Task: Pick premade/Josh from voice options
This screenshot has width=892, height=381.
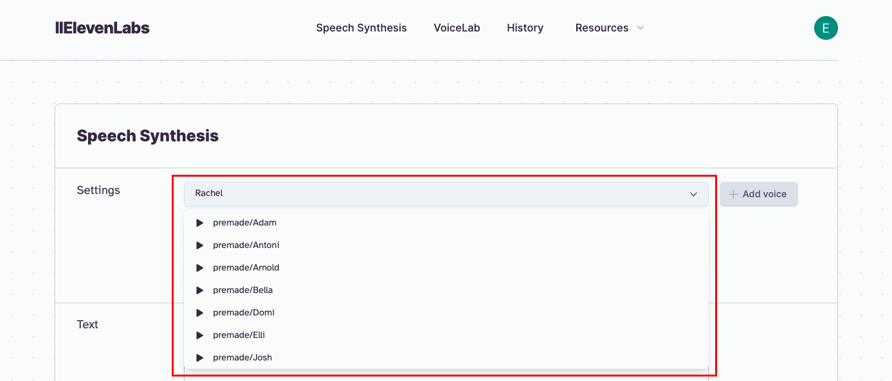Action: [x=242, y=358]
